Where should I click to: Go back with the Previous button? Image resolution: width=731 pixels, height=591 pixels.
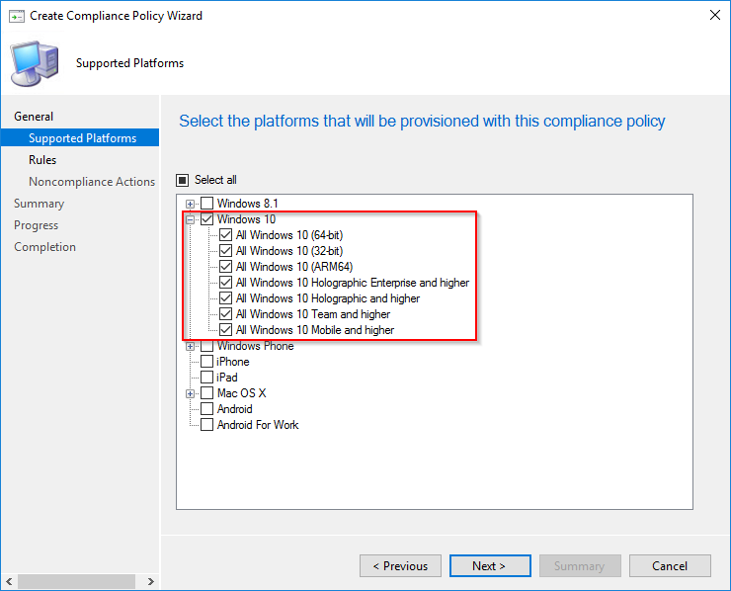coord(400,566)
